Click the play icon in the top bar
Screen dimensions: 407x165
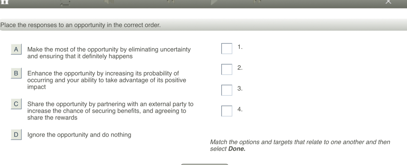pos(214,2)
